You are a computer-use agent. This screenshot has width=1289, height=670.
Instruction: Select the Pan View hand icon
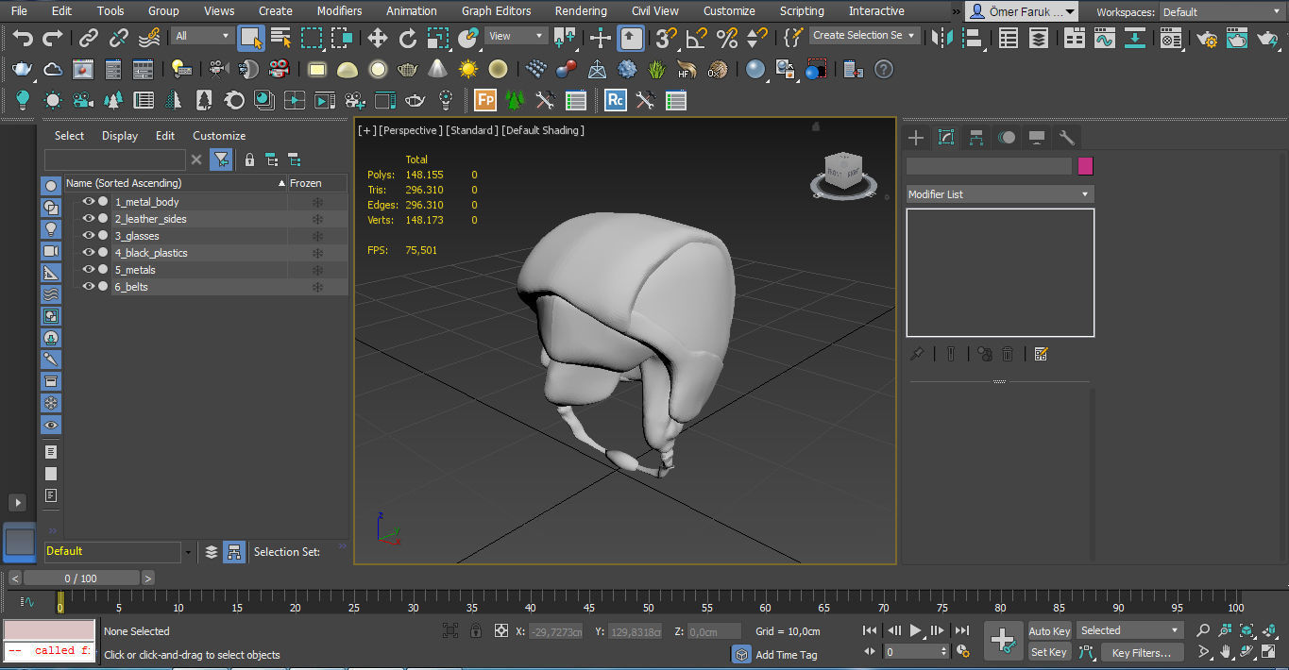coord(1226,651)
